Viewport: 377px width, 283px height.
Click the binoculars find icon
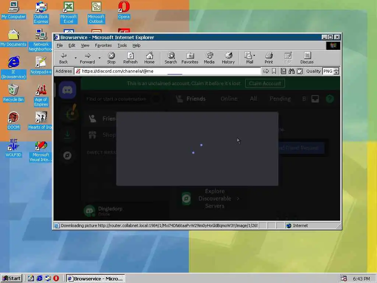pos(292,71)
